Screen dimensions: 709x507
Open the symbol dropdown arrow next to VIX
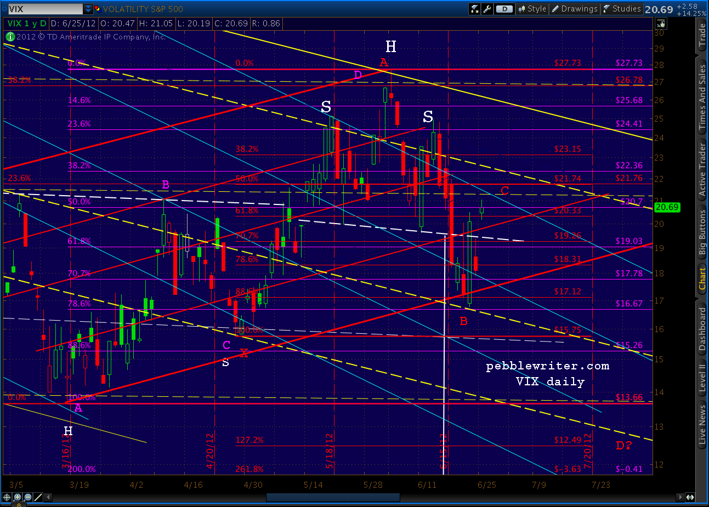click(88, 9)
